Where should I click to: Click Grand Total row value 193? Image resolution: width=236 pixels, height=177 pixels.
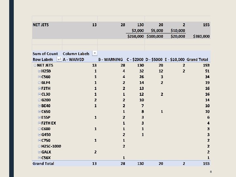(x=206, y=164)
